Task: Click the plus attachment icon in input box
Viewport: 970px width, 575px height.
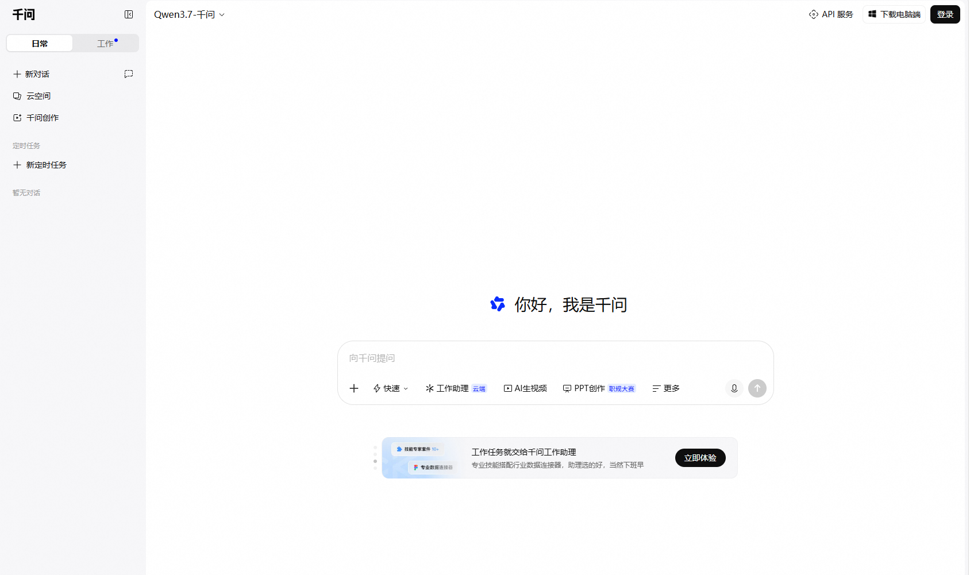Action: (354, 388)
